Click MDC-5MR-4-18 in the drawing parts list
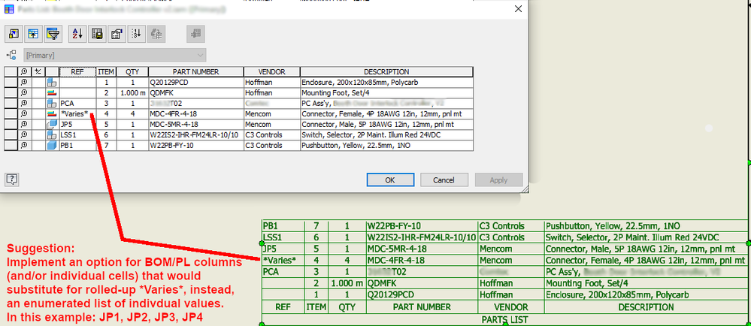Screen dimensions: 751x326 397,249
